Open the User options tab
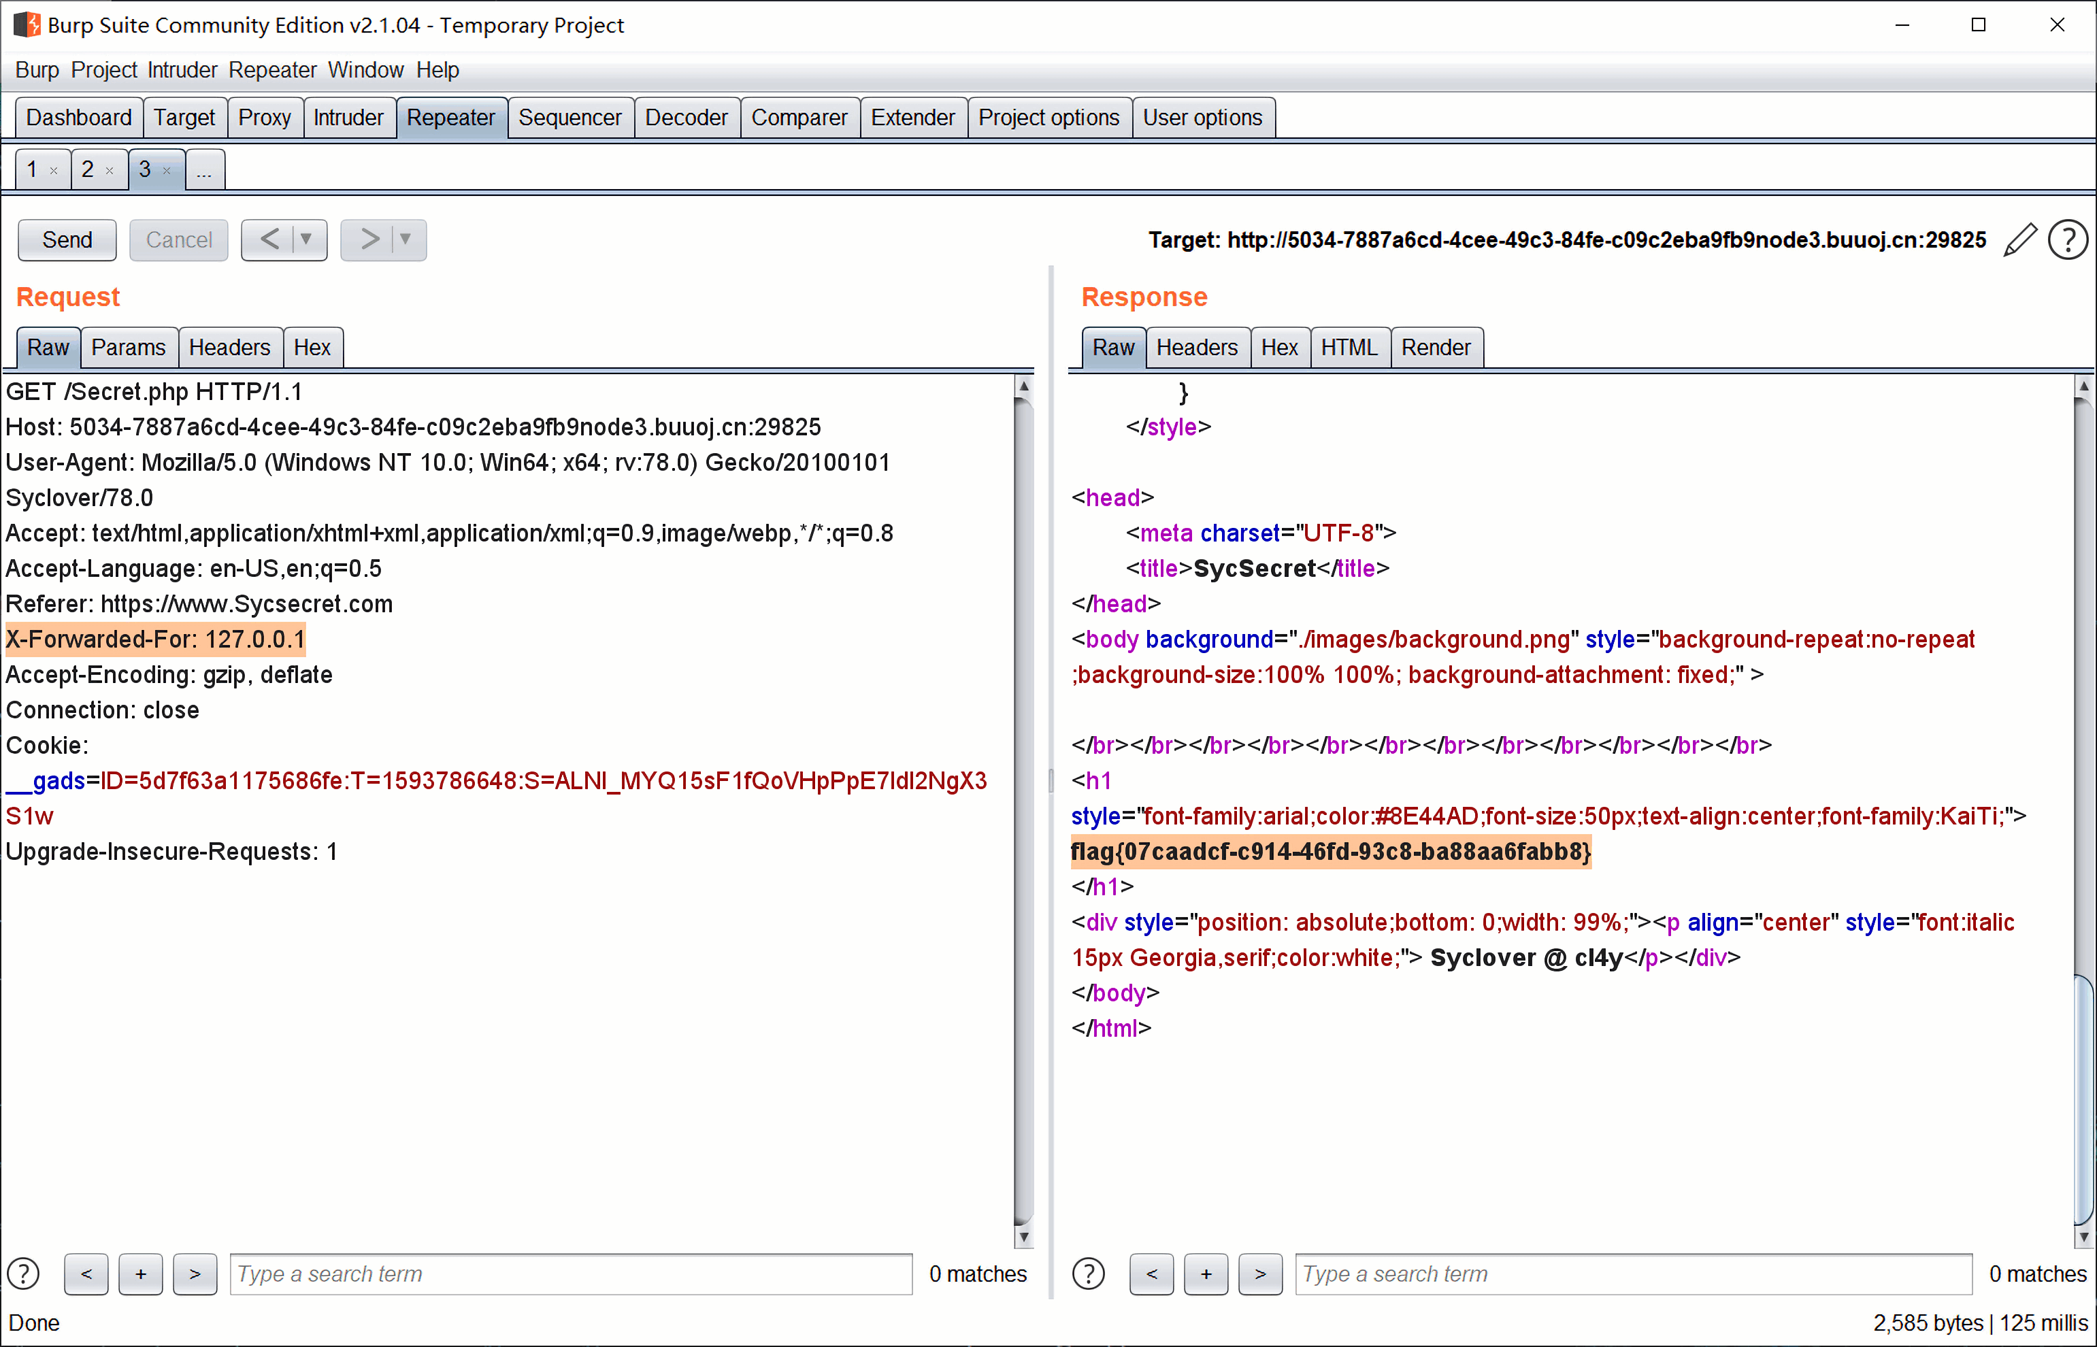This screenshot has height=1347, width=2097. click(1203, 118)
